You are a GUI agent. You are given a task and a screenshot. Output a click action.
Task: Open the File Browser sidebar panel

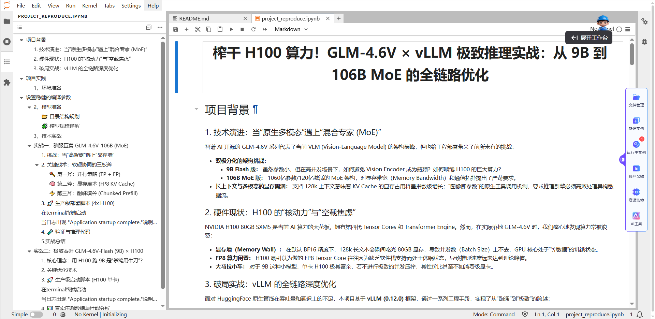pos(7,21)
